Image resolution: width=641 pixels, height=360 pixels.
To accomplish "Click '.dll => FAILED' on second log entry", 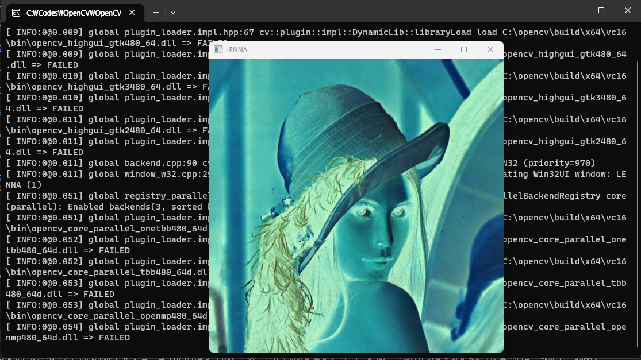I will pos(42,65).
